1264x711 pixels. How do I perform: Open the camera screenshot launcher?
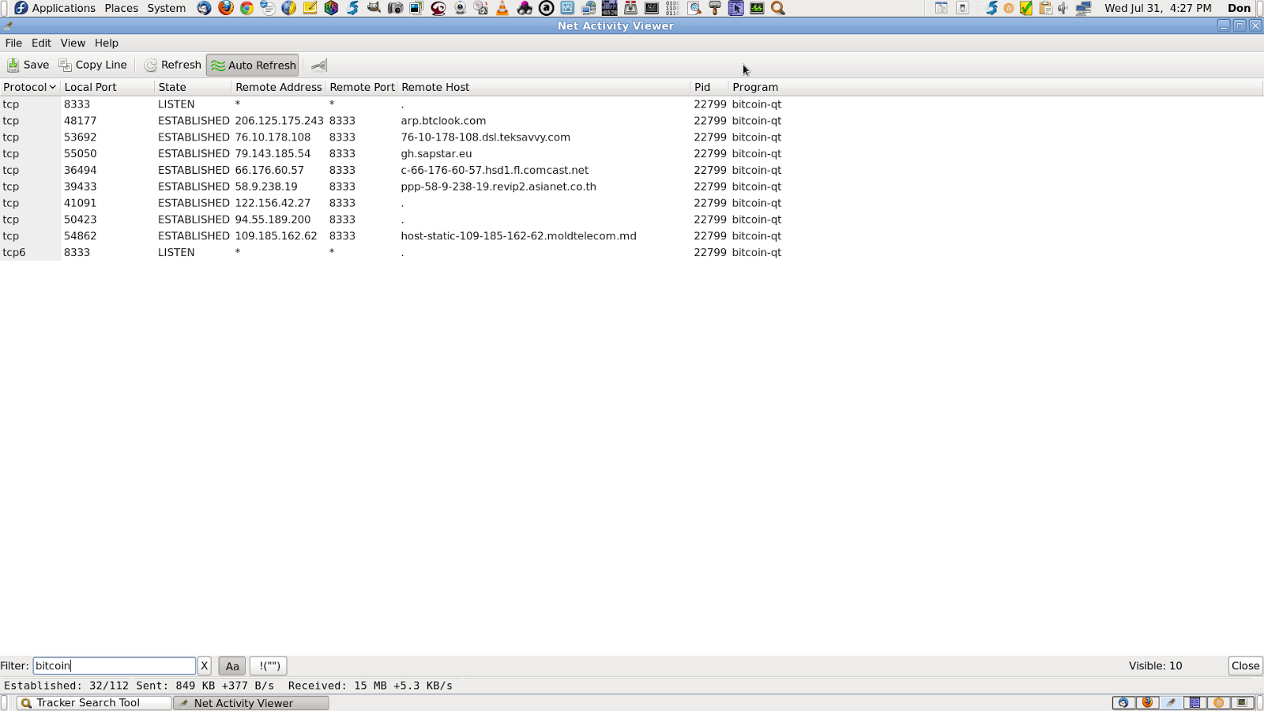click(395, 8)
